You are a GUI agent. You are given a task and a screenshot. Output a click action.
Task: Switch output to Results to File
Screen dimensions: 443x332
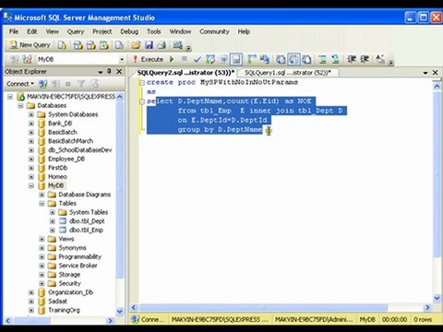306,59
